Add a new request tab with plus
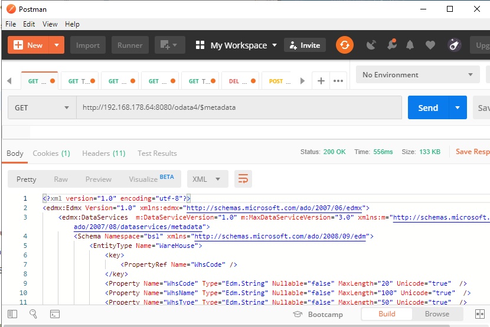 click(x=321, y=81)
